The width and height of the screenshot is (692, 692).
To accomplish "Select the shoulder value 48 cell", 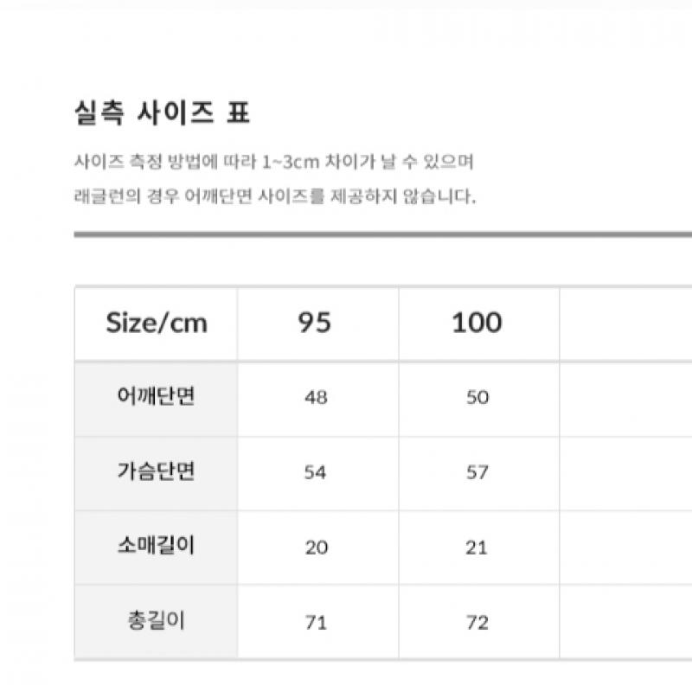I will pos(316,398).
